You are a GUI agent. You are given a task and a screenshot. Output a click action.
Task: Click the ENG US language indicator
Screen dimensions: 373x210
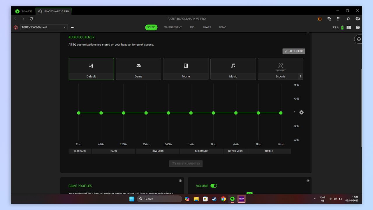(x=323, y=199)
